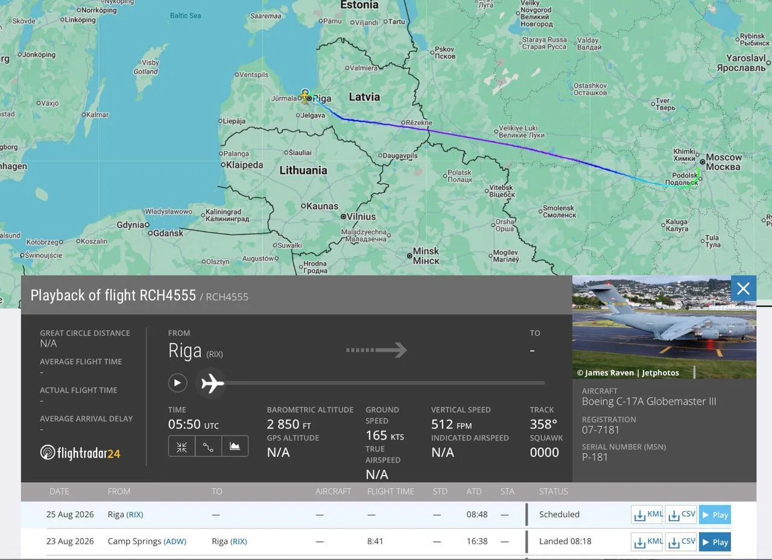Click the fit-to-route arrows icon under the time

click(x=182, y=447)
